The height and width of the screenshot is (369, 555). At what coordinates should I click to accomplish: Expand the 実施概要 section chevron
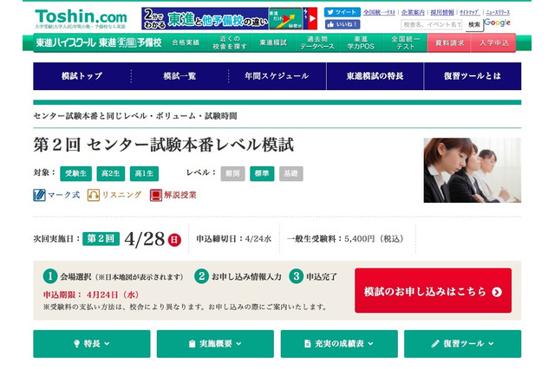pyautogui.click(x=238, y=344)
